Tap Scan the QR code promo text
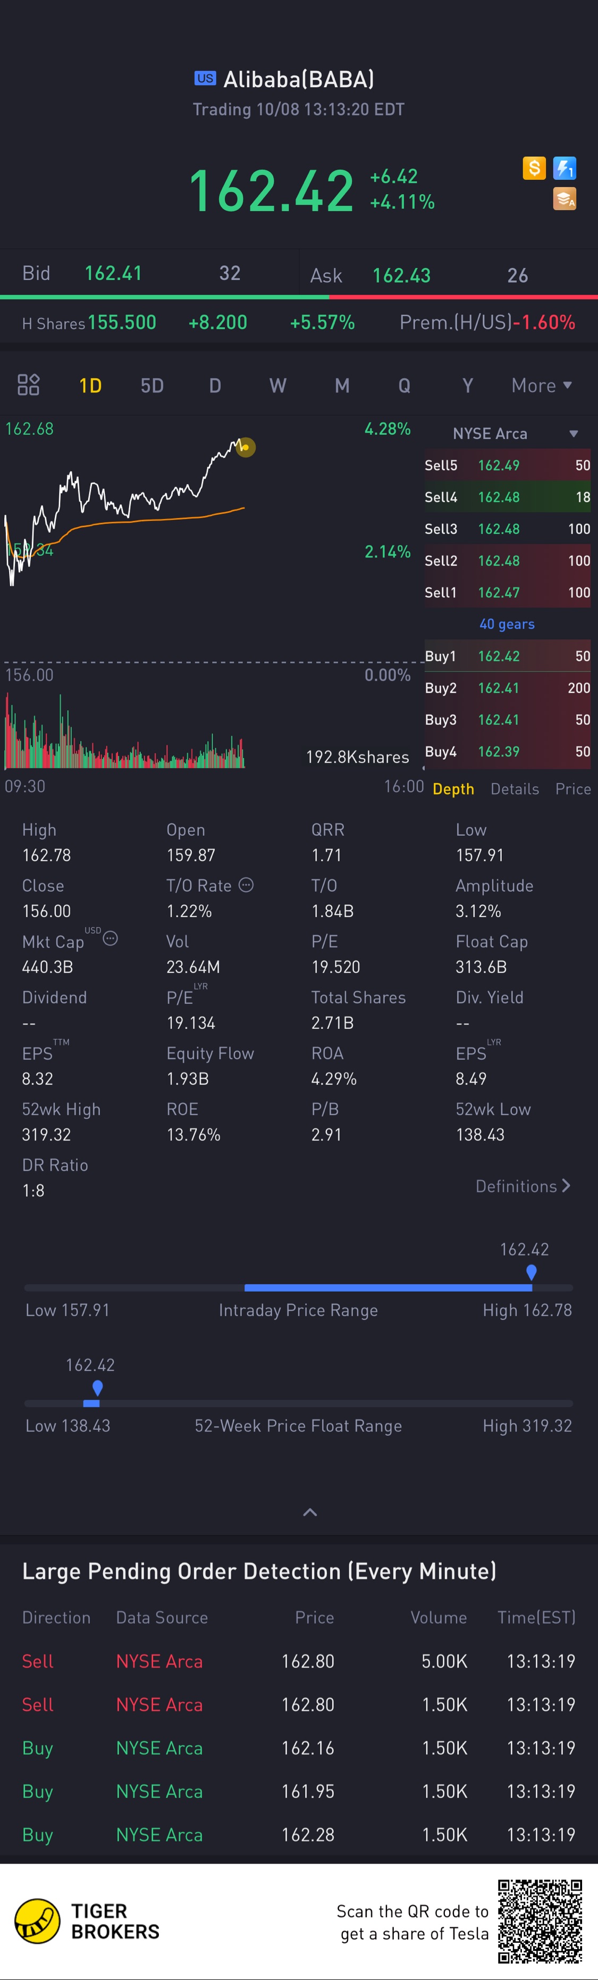 click(x=413, y=1921)
